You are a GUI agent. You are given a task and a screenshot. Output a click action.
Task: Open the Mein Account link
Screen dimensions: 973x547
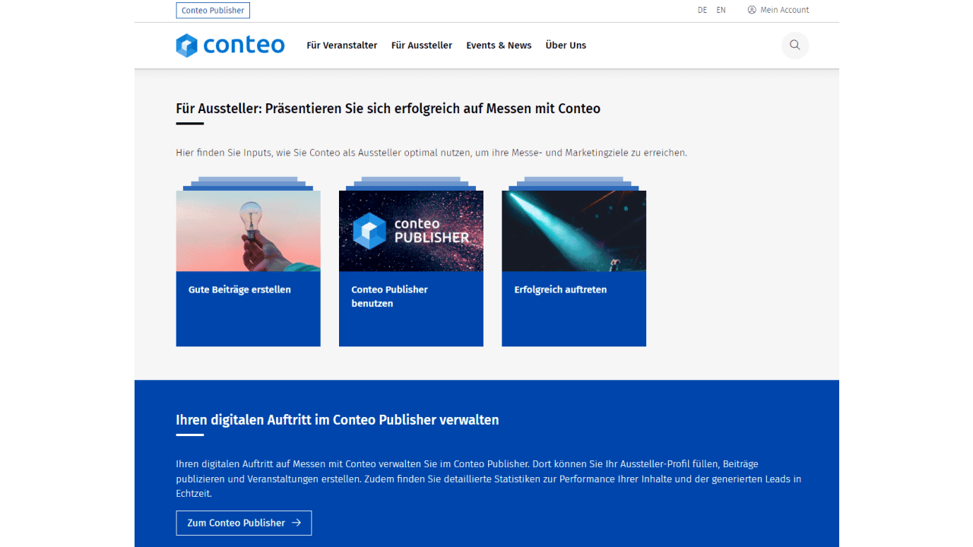pos(784,10)
